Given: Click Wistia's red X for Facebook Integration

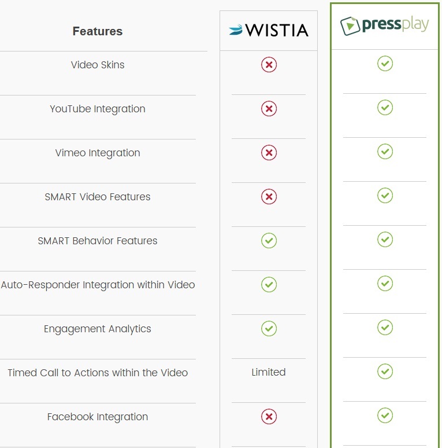Looking at the screenshot, I should coord(269,417).
